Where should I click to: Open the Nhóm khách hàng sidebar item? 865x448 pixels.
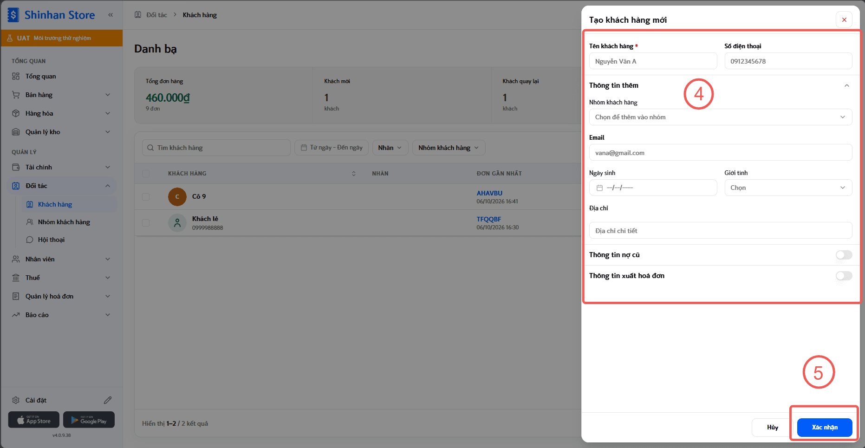click(69, 222)
